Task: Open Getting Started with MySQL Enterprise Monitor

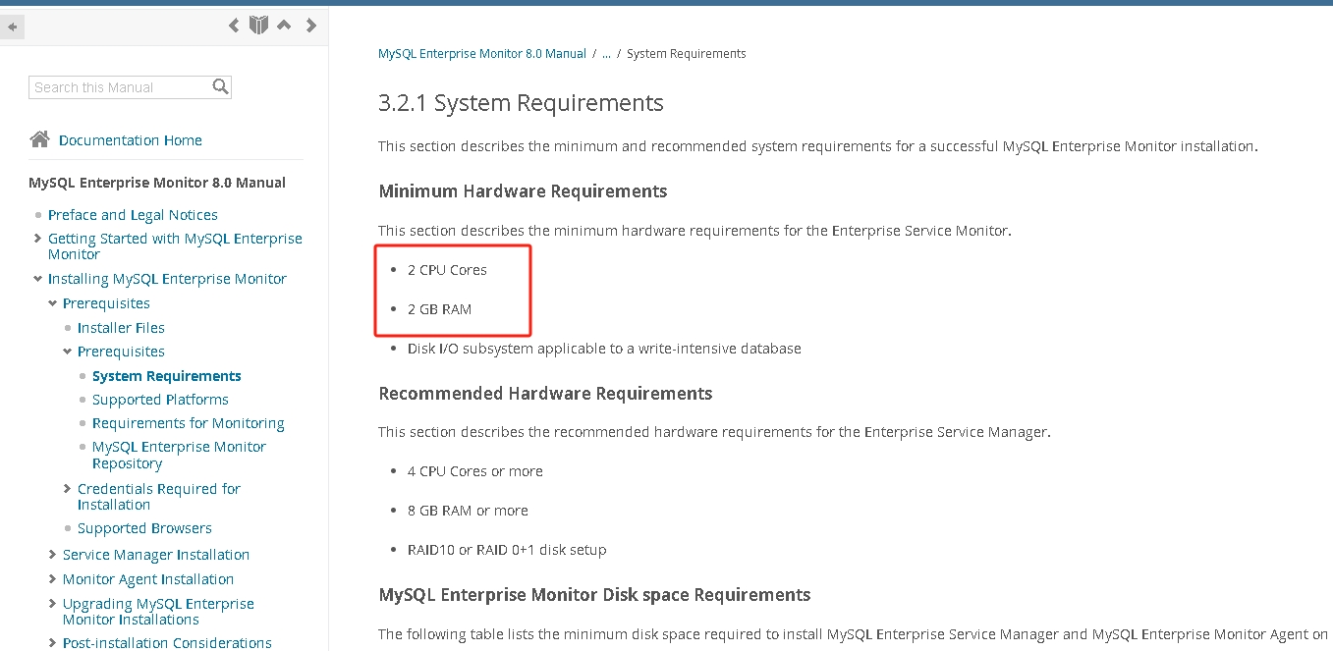Action: point(175,246)
